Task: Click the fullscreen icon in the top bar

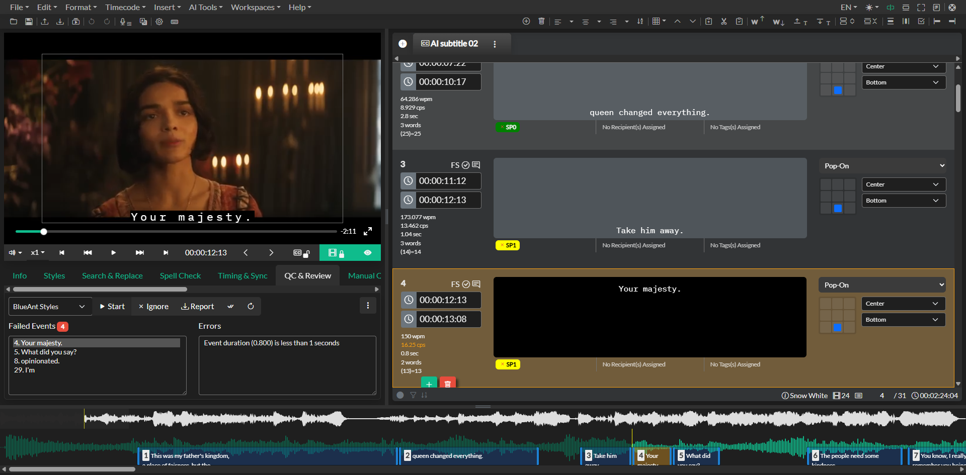Action: click(x=921, y=8)
